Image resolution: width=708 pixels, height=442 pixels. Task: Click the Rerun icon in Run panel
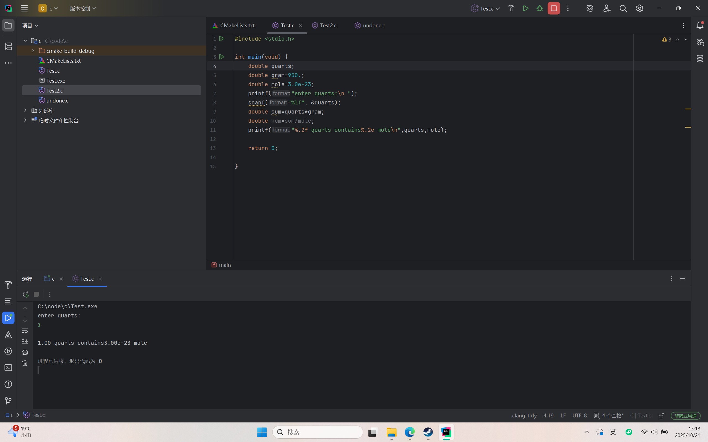25,294
